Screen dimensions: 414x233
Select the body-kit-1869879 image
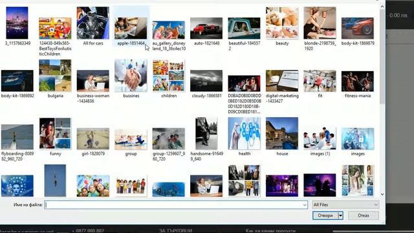tap(358, 28)
